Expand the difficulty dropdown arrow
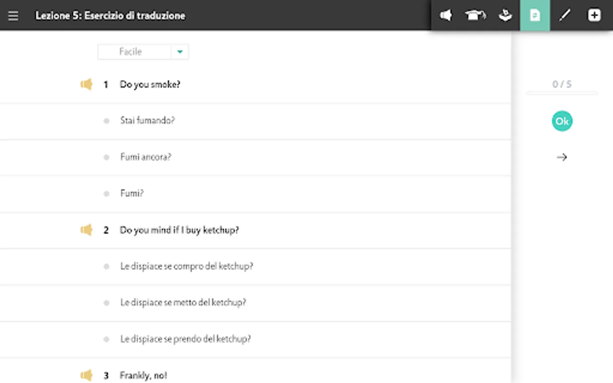This screenshot has height=383, width=613. point(180,52)
